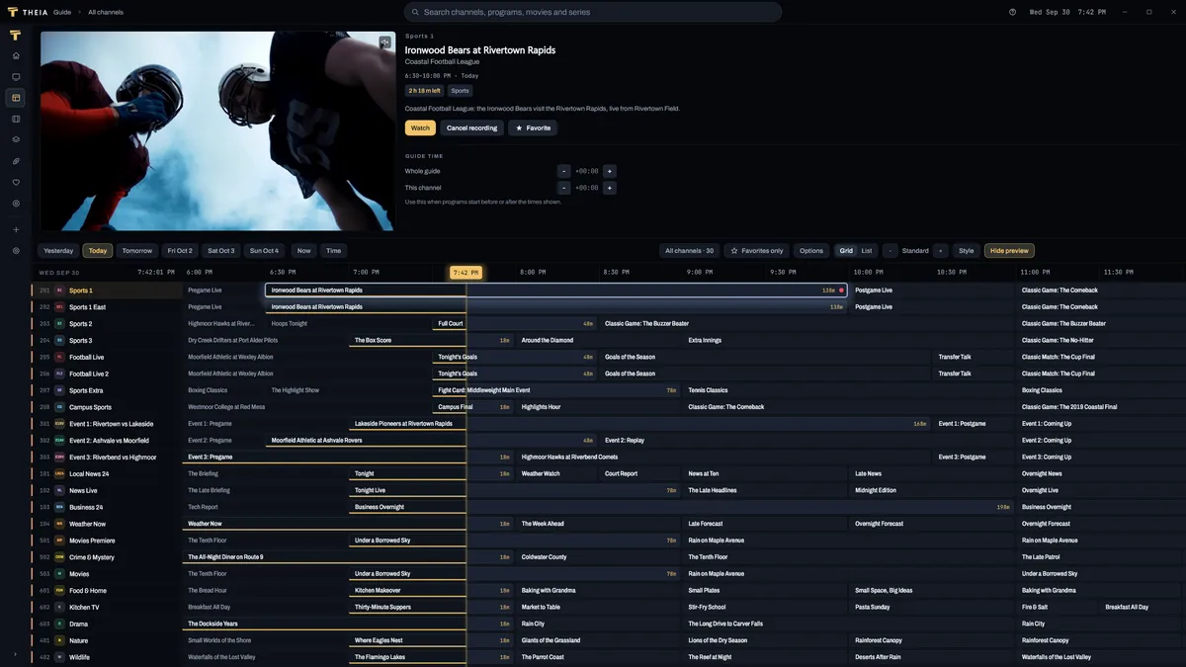Click the help question-mark icon
Screen dimensions: 1186x667
(x=1012, y=12)
